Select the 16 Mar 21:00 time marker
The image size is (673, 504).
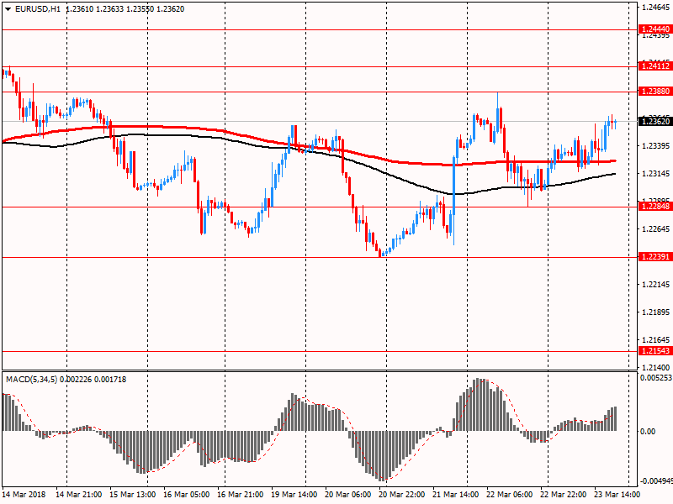[240, 495]
